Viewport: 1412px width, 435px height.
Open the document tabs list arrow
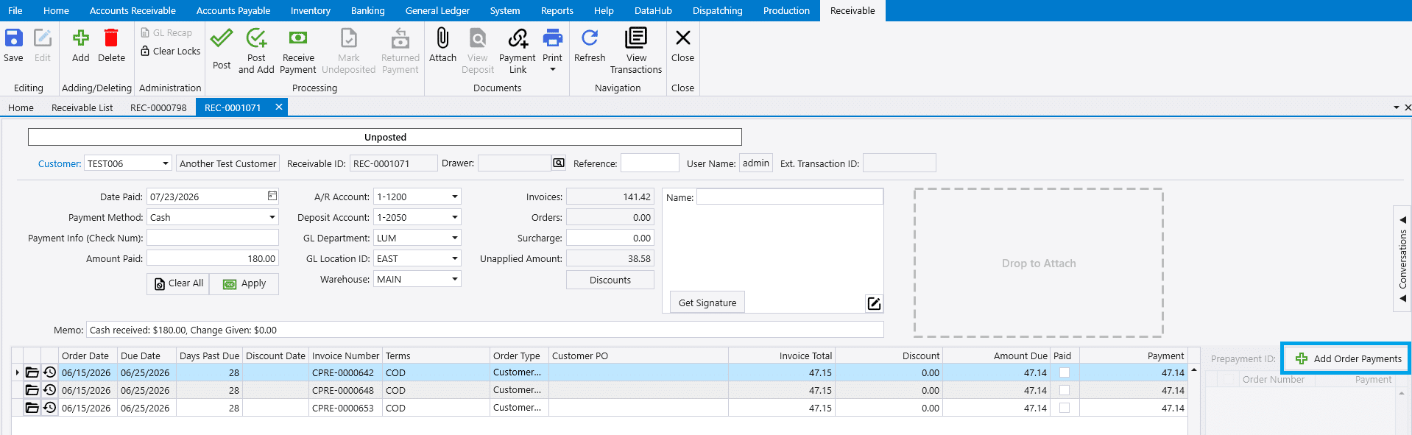click(1396, 107)
